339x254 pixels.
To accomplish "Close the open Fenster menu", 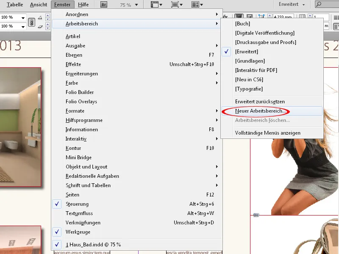I will pyautogui.click(x=62, y=5).
